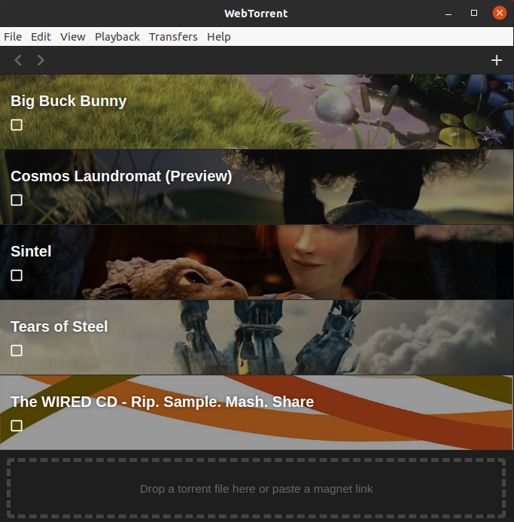The height and width of the screenshot is (522, 514).
Task: Add a torrent with the plus icon
Action: click(497, 60)
